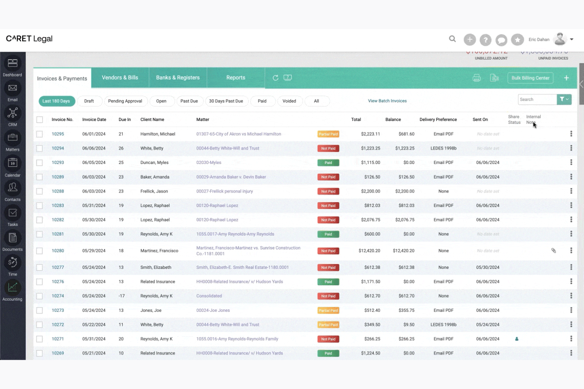
Task: Click the View Batch Invoices link
Action: click(x=387, y=101)
